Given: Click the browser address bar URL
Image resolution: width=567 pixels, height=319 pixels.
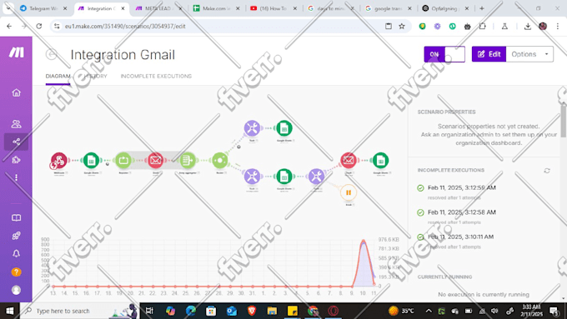Looking at the screenshot, I should [125, 26].
